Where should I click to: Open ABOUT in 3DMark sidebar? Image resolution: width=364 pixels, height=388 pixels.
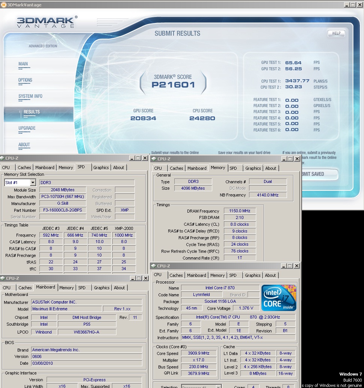(x=24, y=145)
